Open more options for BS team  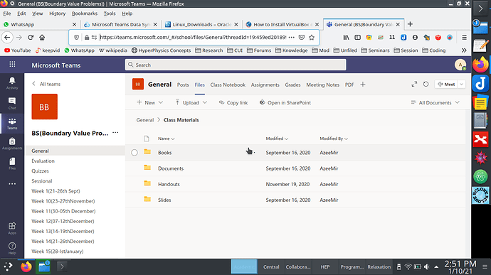[x=115, y=133]
